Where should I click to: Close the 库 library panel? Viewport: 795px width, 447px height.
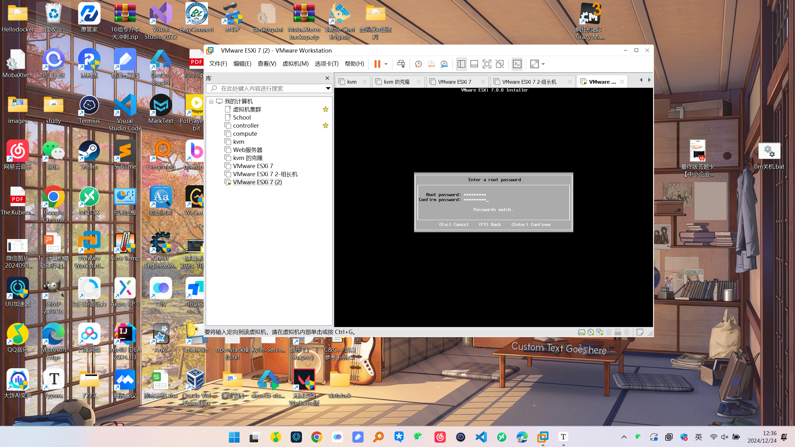(x=327, y=78)
